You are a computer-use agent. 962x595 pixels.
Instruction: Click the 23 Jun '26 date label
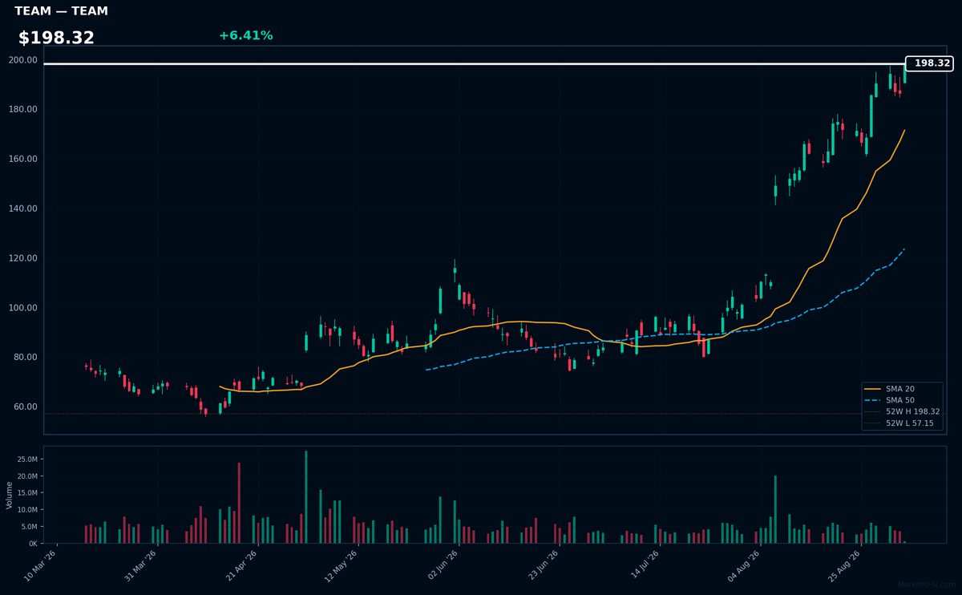click(x=543, y=566)
